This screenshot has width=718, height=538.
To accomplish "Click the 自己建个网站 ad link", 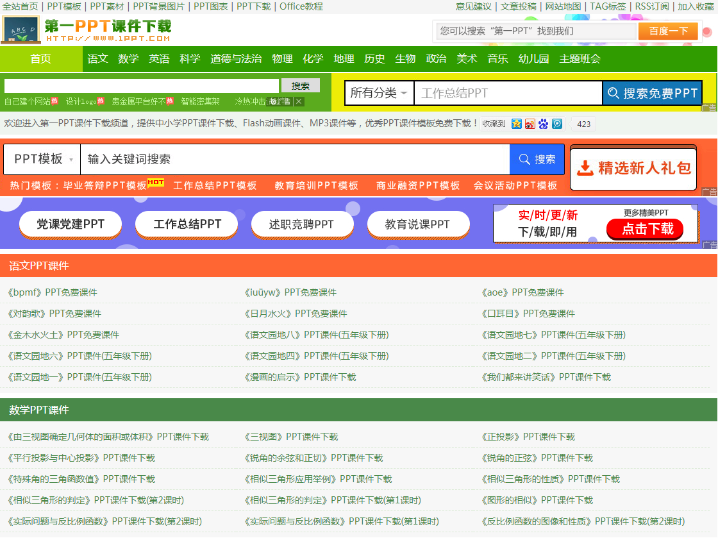I will 28,102.
